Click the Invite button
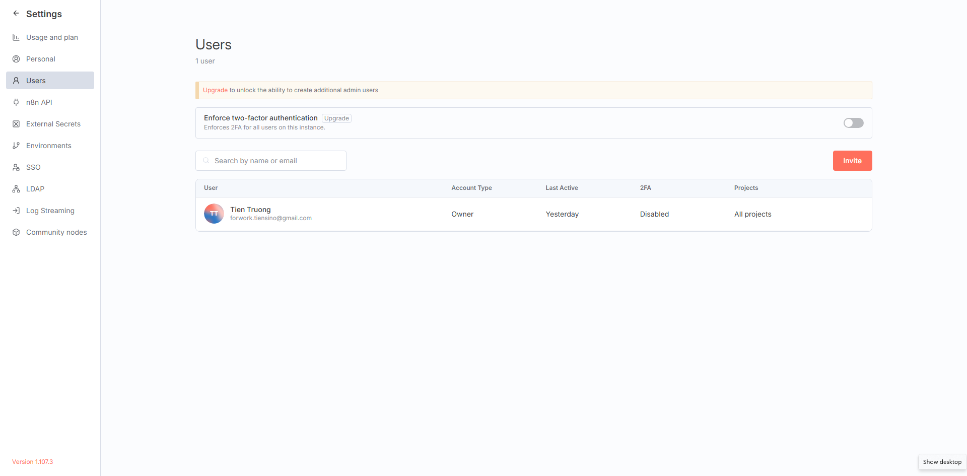Image resolution: width=967 pixels, height=476 pixels. (852, 161)
